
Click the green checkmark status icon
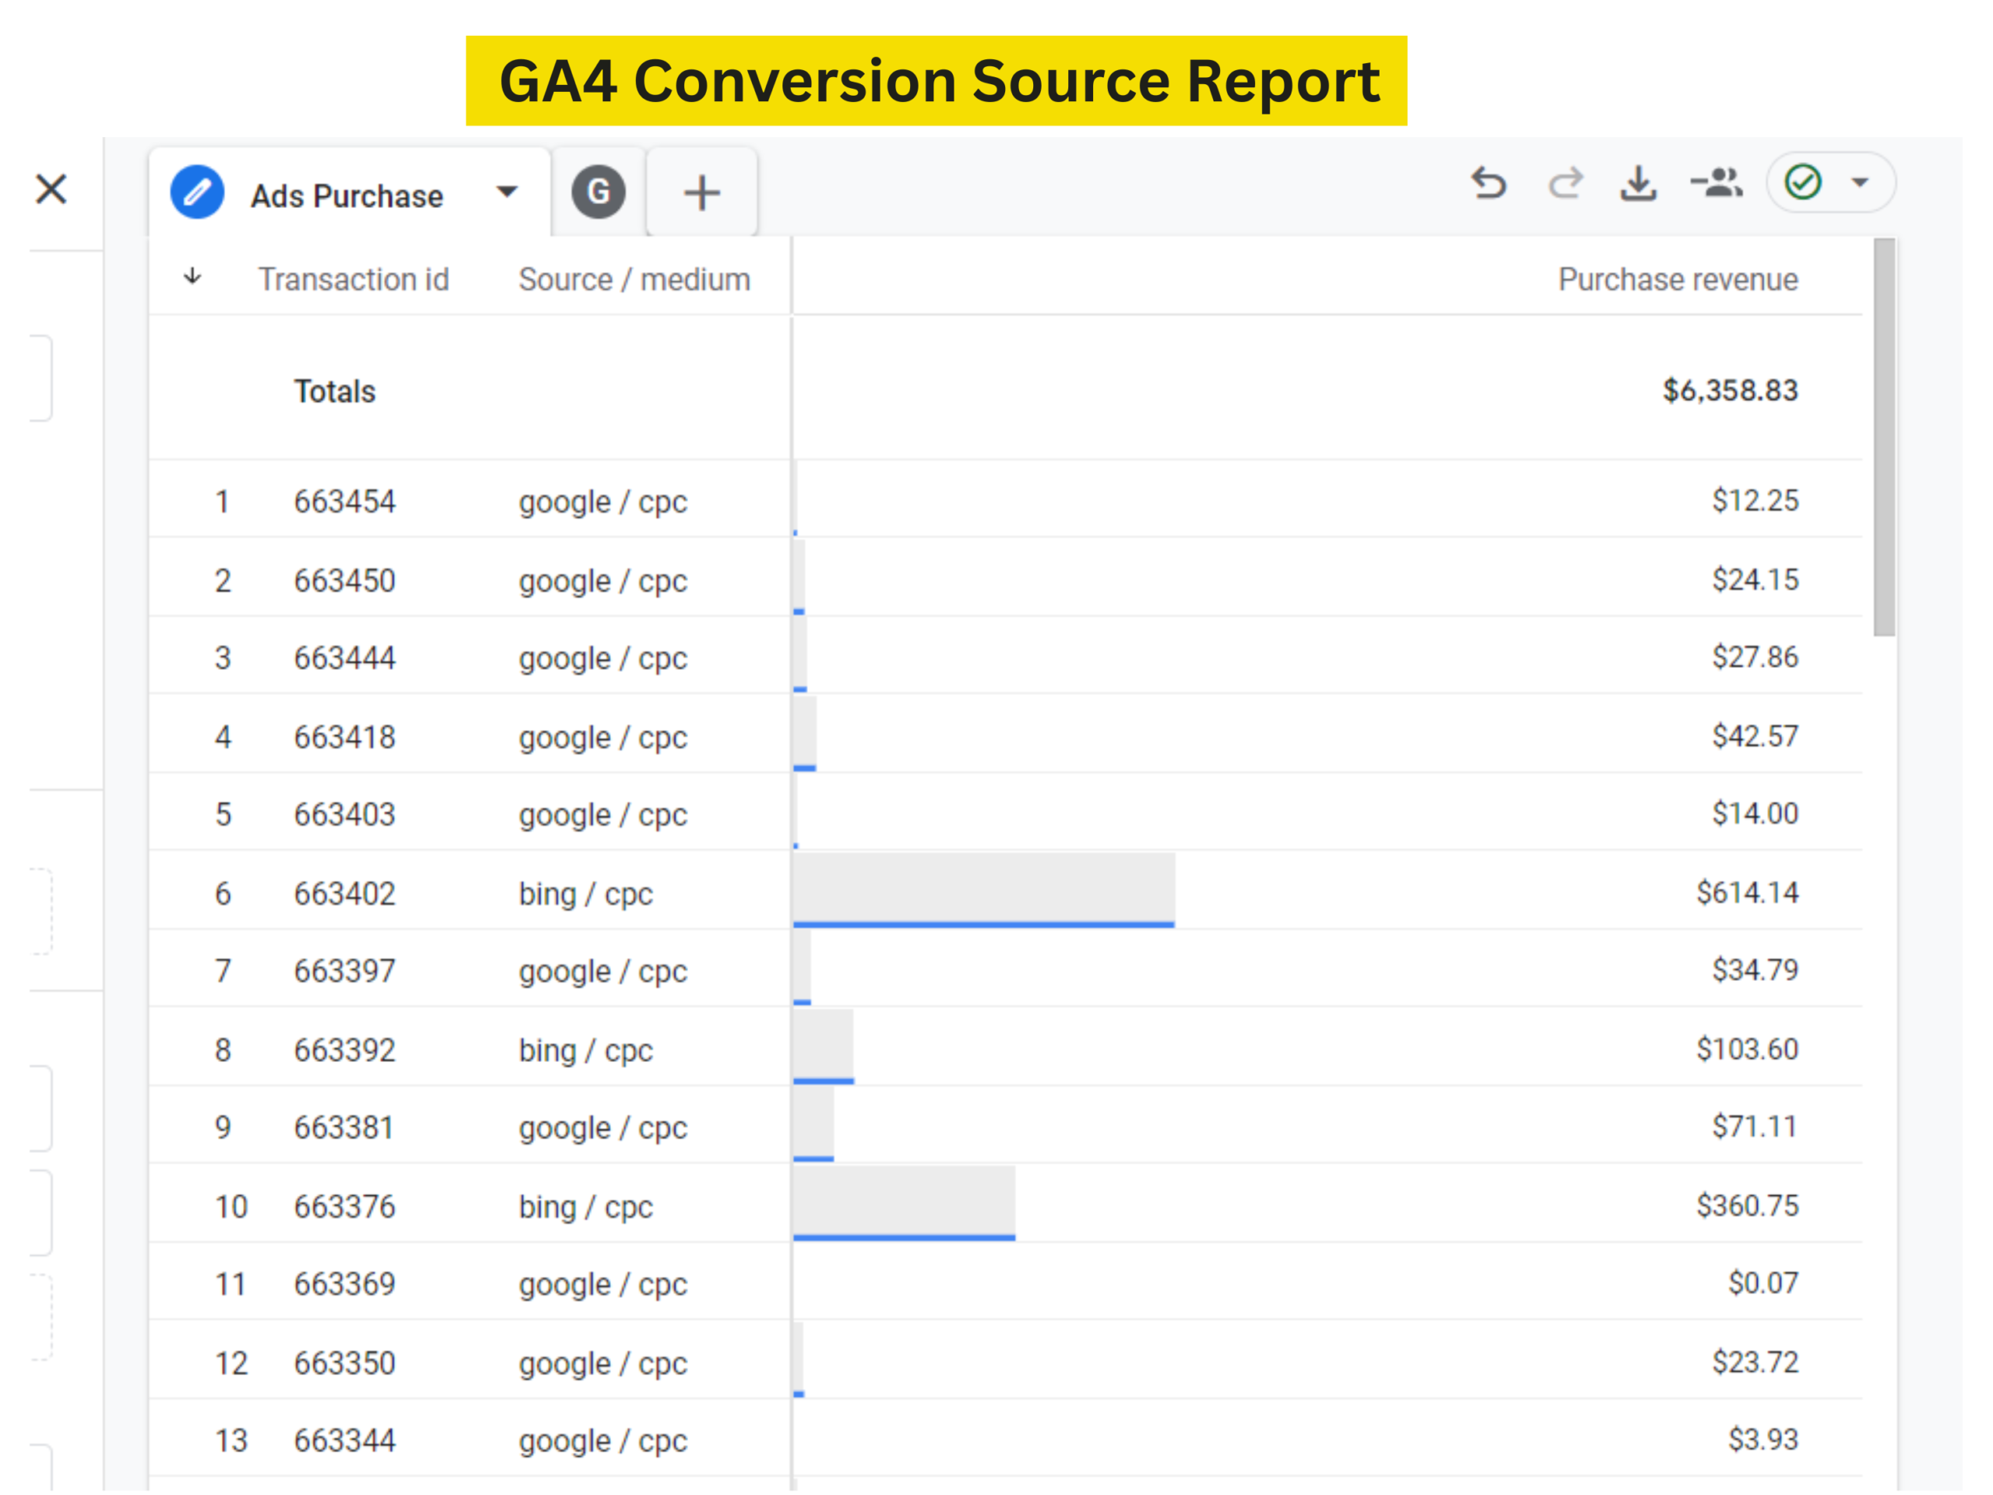(x=1803, y=183)
